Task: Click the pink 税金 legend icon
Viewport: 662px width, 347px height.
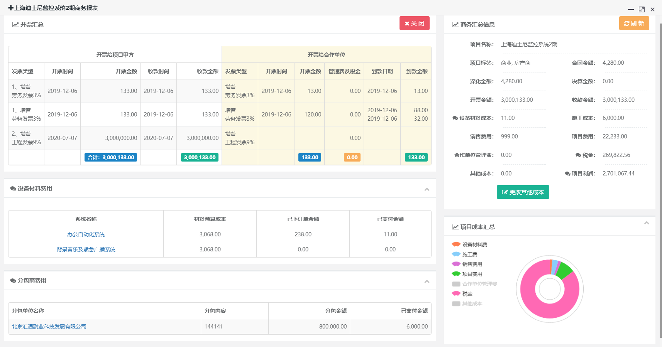Action: [x=456, y=294]
